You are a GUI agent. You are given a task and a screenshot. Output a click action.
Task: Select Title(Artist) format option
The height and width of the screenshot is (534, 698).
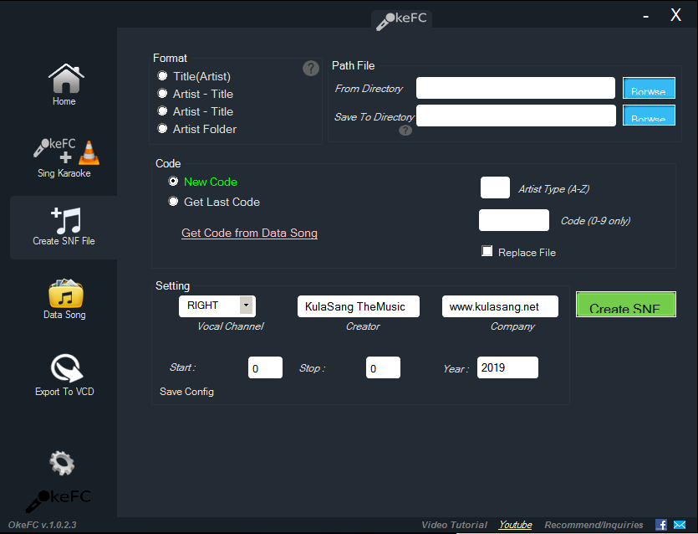194,76
